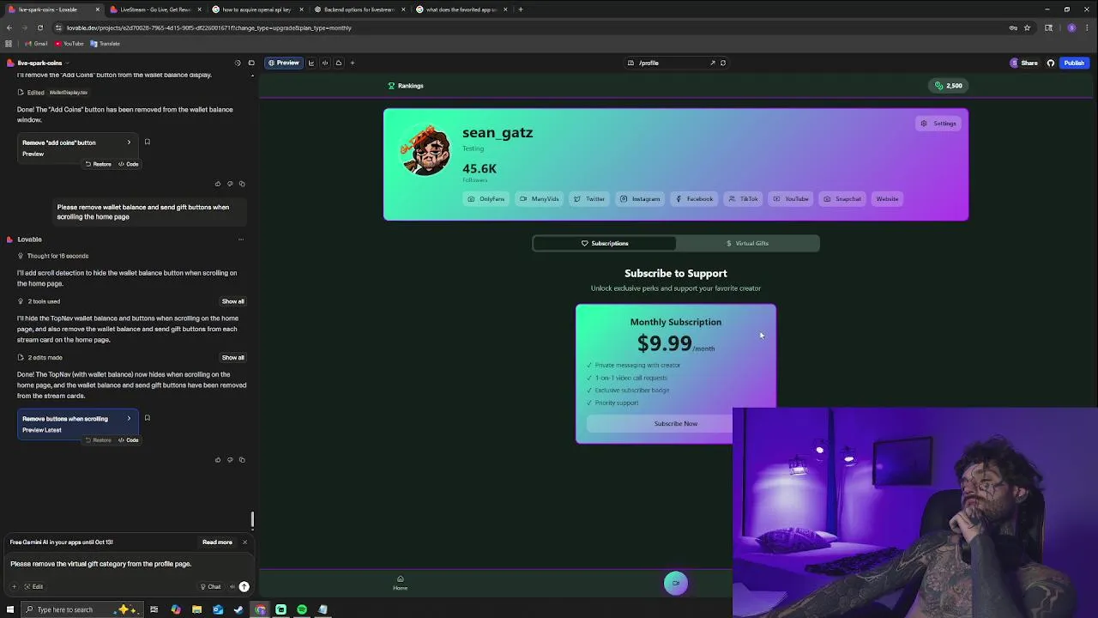
Task: Open the Instagram social link
Action: 640,199
